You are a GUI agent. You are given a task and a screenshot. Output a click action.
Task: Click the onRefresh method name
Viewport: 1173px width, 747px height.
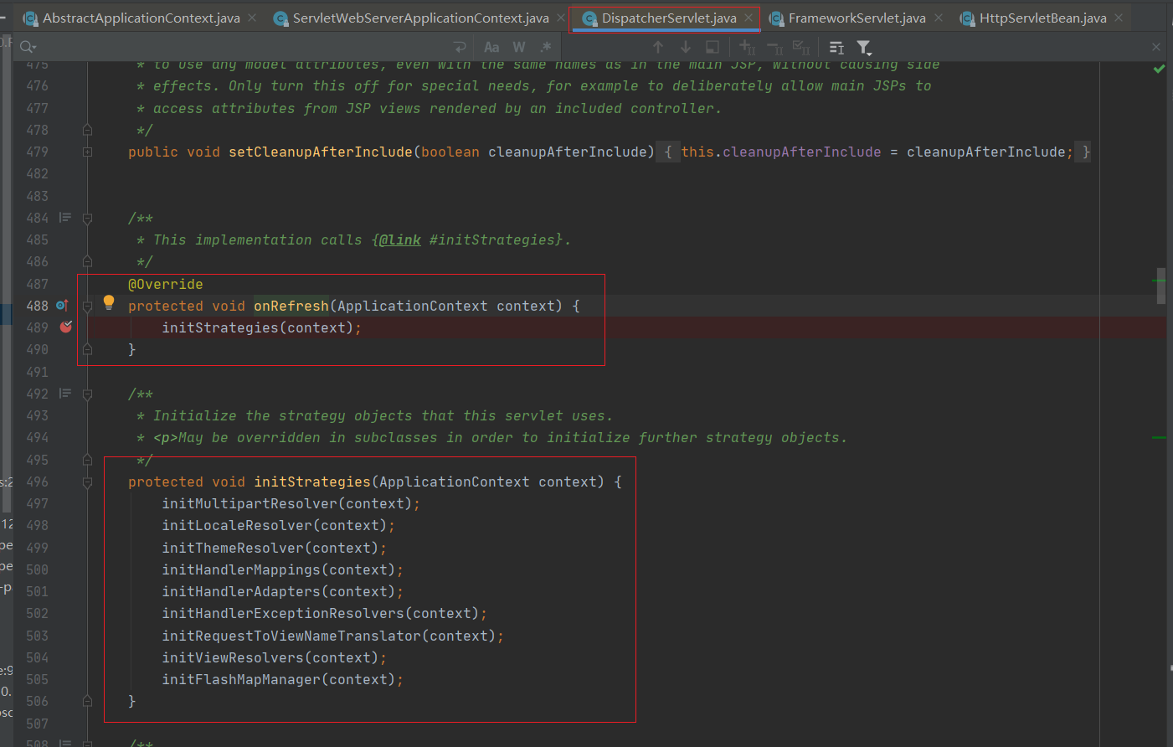pyautogui.click(x=291, y=306)
